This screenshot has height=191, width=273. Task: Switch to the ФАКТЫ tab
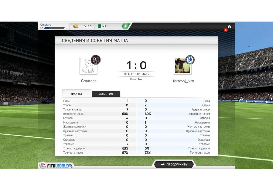pyautogui.click(x=76, y=94)
